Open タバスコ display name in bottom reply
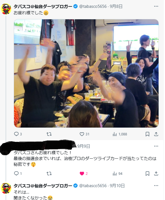The height and width of the screenshot is (200, 165). [x=43, y=185]
